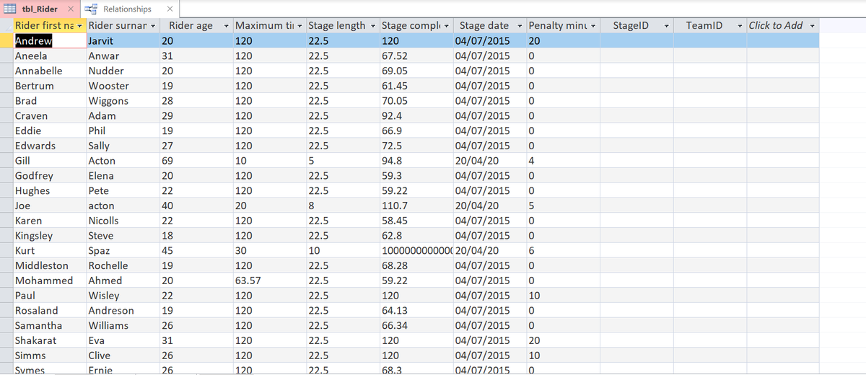866x375 pixels.
Task: Click maximum time cell 63.57
Action: tap(269, 281)
